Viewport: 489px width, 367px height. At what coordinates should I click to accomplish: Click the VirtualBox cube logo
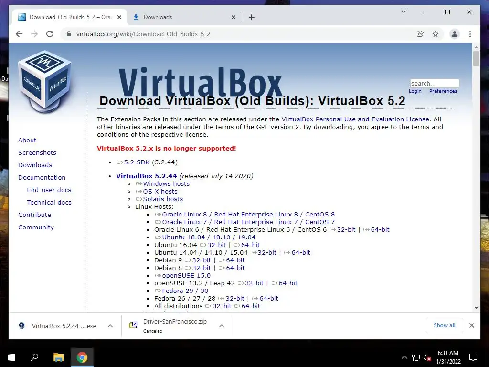pos(44,82)
